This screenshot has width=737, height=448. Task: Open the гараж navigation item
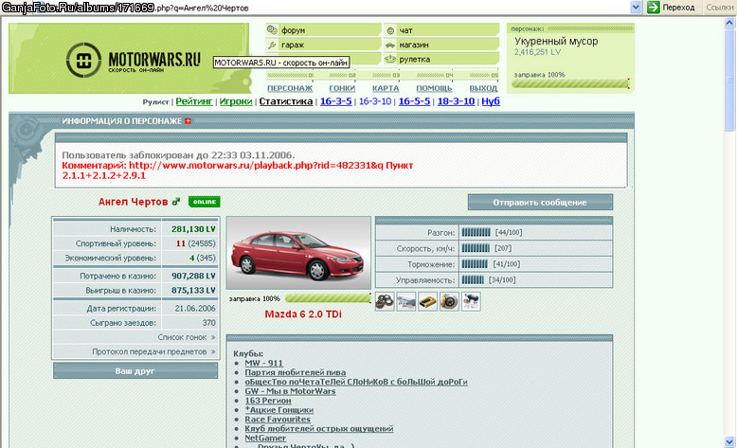point(323,45)
